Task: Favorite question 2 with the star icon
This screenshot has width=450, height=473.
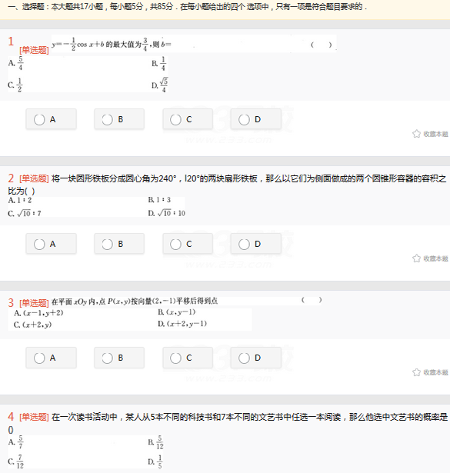Action: [416, 258]
